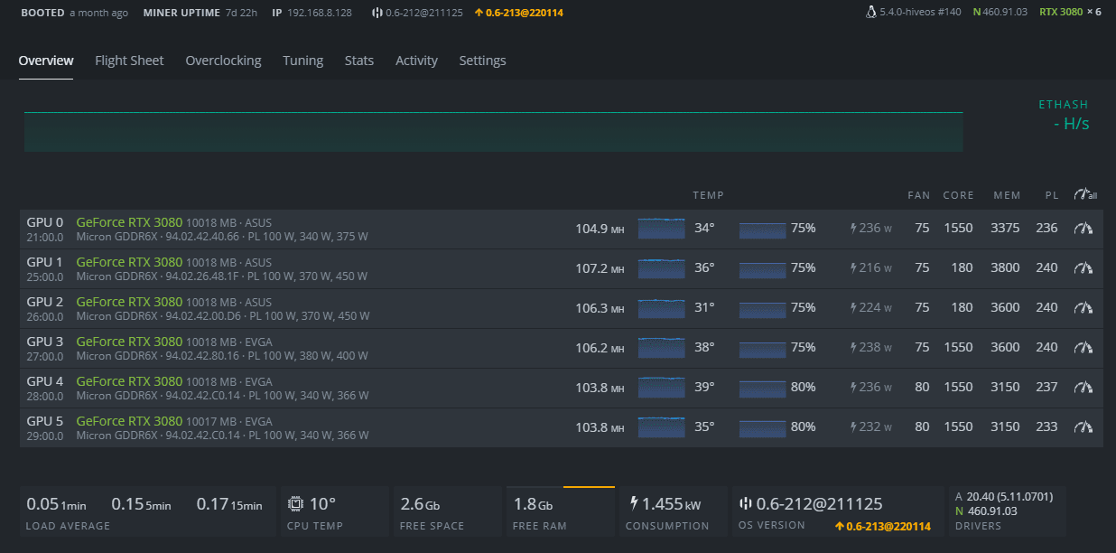Go to the Tuning tab

click(302, 61)
